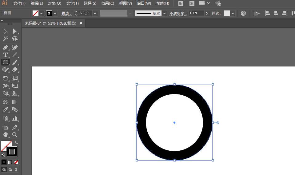Select the Pen tool
Viewport: 295px width, 175px height.
click(5, 48)
